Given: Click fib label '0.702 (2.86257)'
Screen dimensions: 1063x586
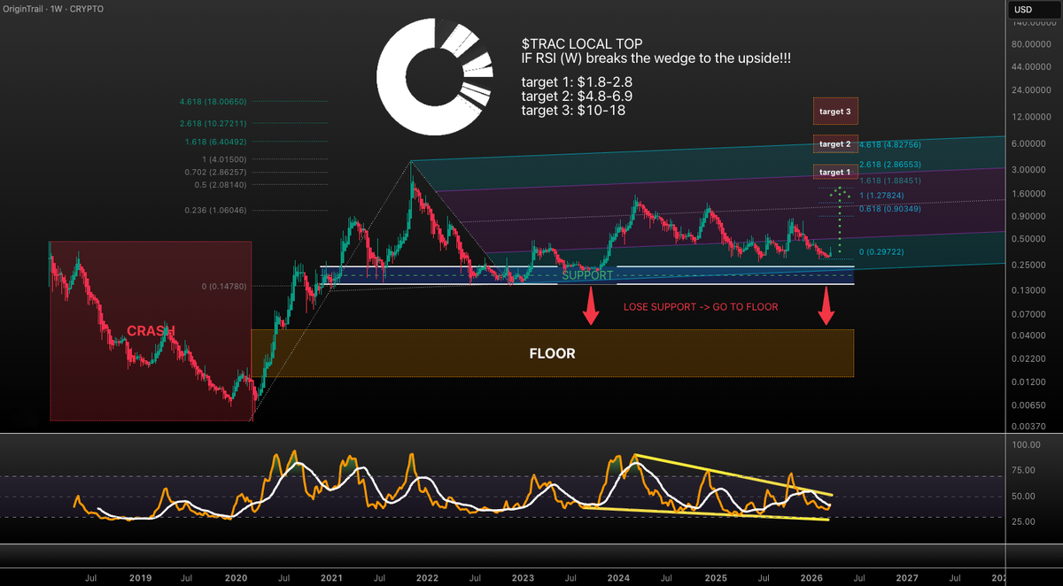Looking at the screenshot, I should [x=213, y=172].
